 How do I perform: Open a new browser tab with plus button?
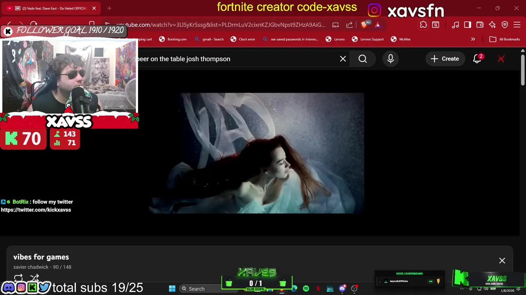(x=109, y=8)
